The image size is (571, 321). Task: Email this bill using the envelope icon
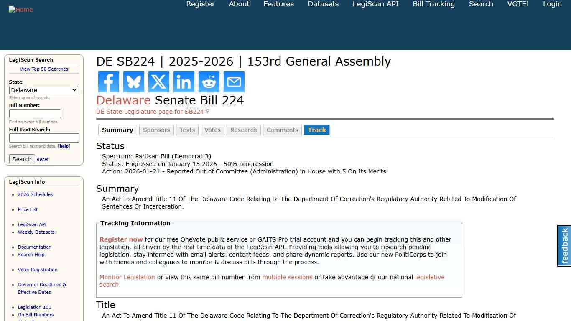234,82
